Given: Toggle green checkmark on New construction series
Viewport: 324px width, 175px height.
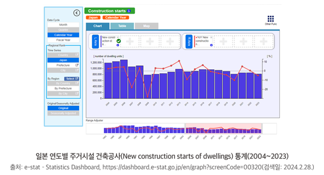Looking at the screenshot, I should 118,41.
